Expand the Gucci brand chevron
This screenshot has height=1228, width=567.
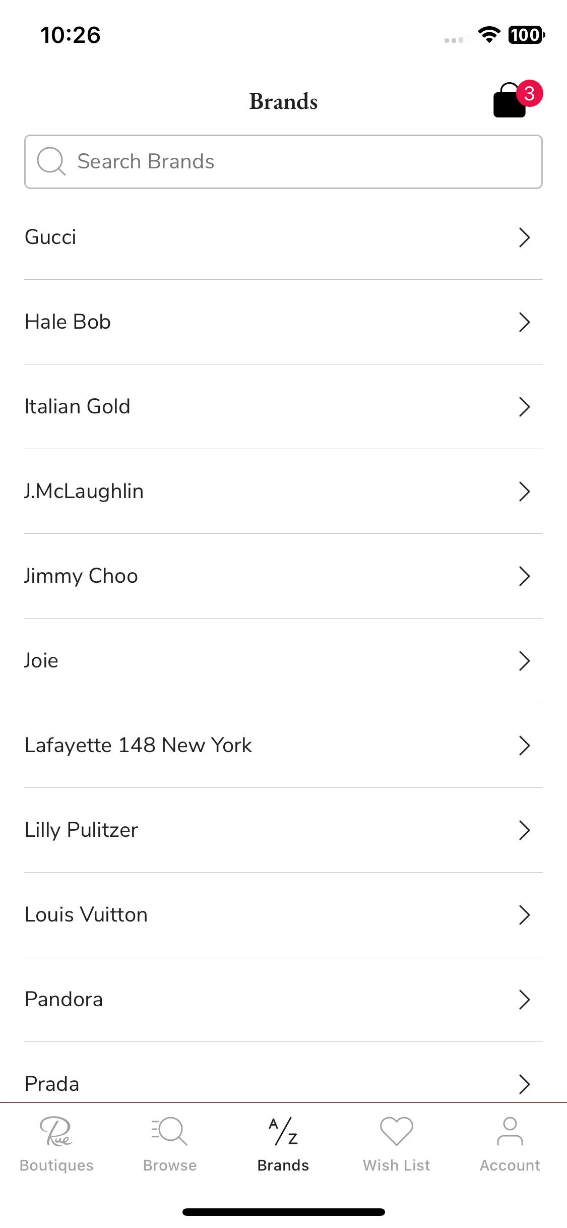[x=525, y=237]
